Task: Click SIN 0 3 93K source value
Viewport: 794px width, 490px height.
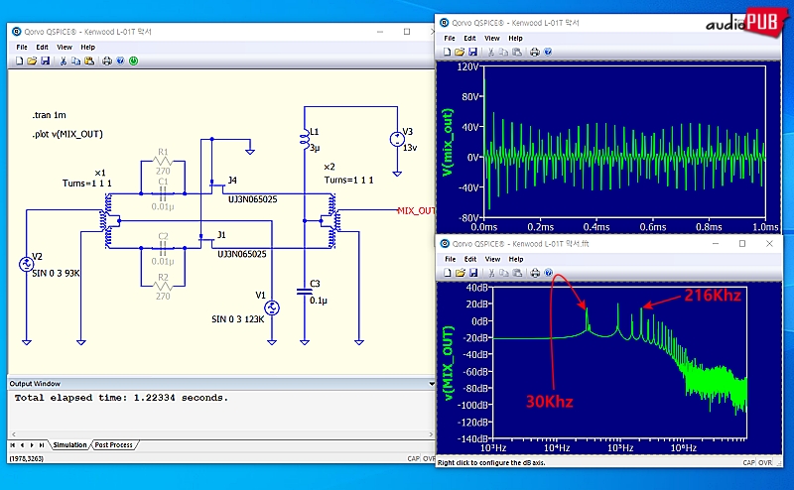Action: pos(56,274)
